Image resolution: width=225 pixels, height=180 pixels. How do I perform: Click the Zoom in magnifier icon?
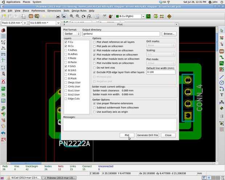tap(71, 16)
